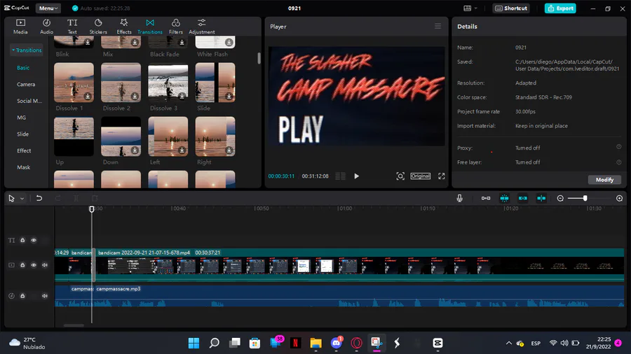Select the Social Media transitions category
The width and height of the screenshot is (631, 354).
(29, 101)
